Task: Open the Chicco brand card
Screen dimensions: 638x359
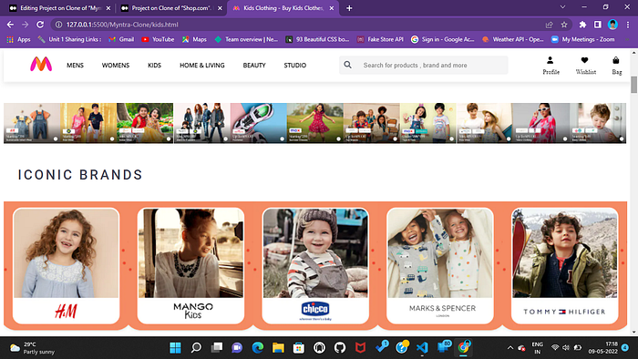Action: point(315,266)
